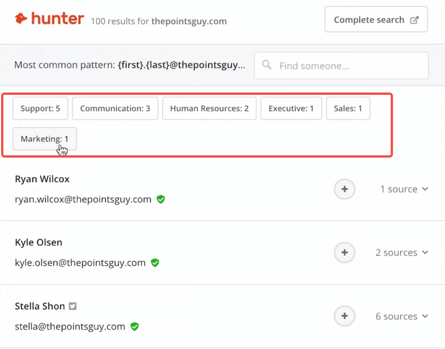Click the Hunter fox logo
Screen dimensions: 445x349
(x=21, y=19)
